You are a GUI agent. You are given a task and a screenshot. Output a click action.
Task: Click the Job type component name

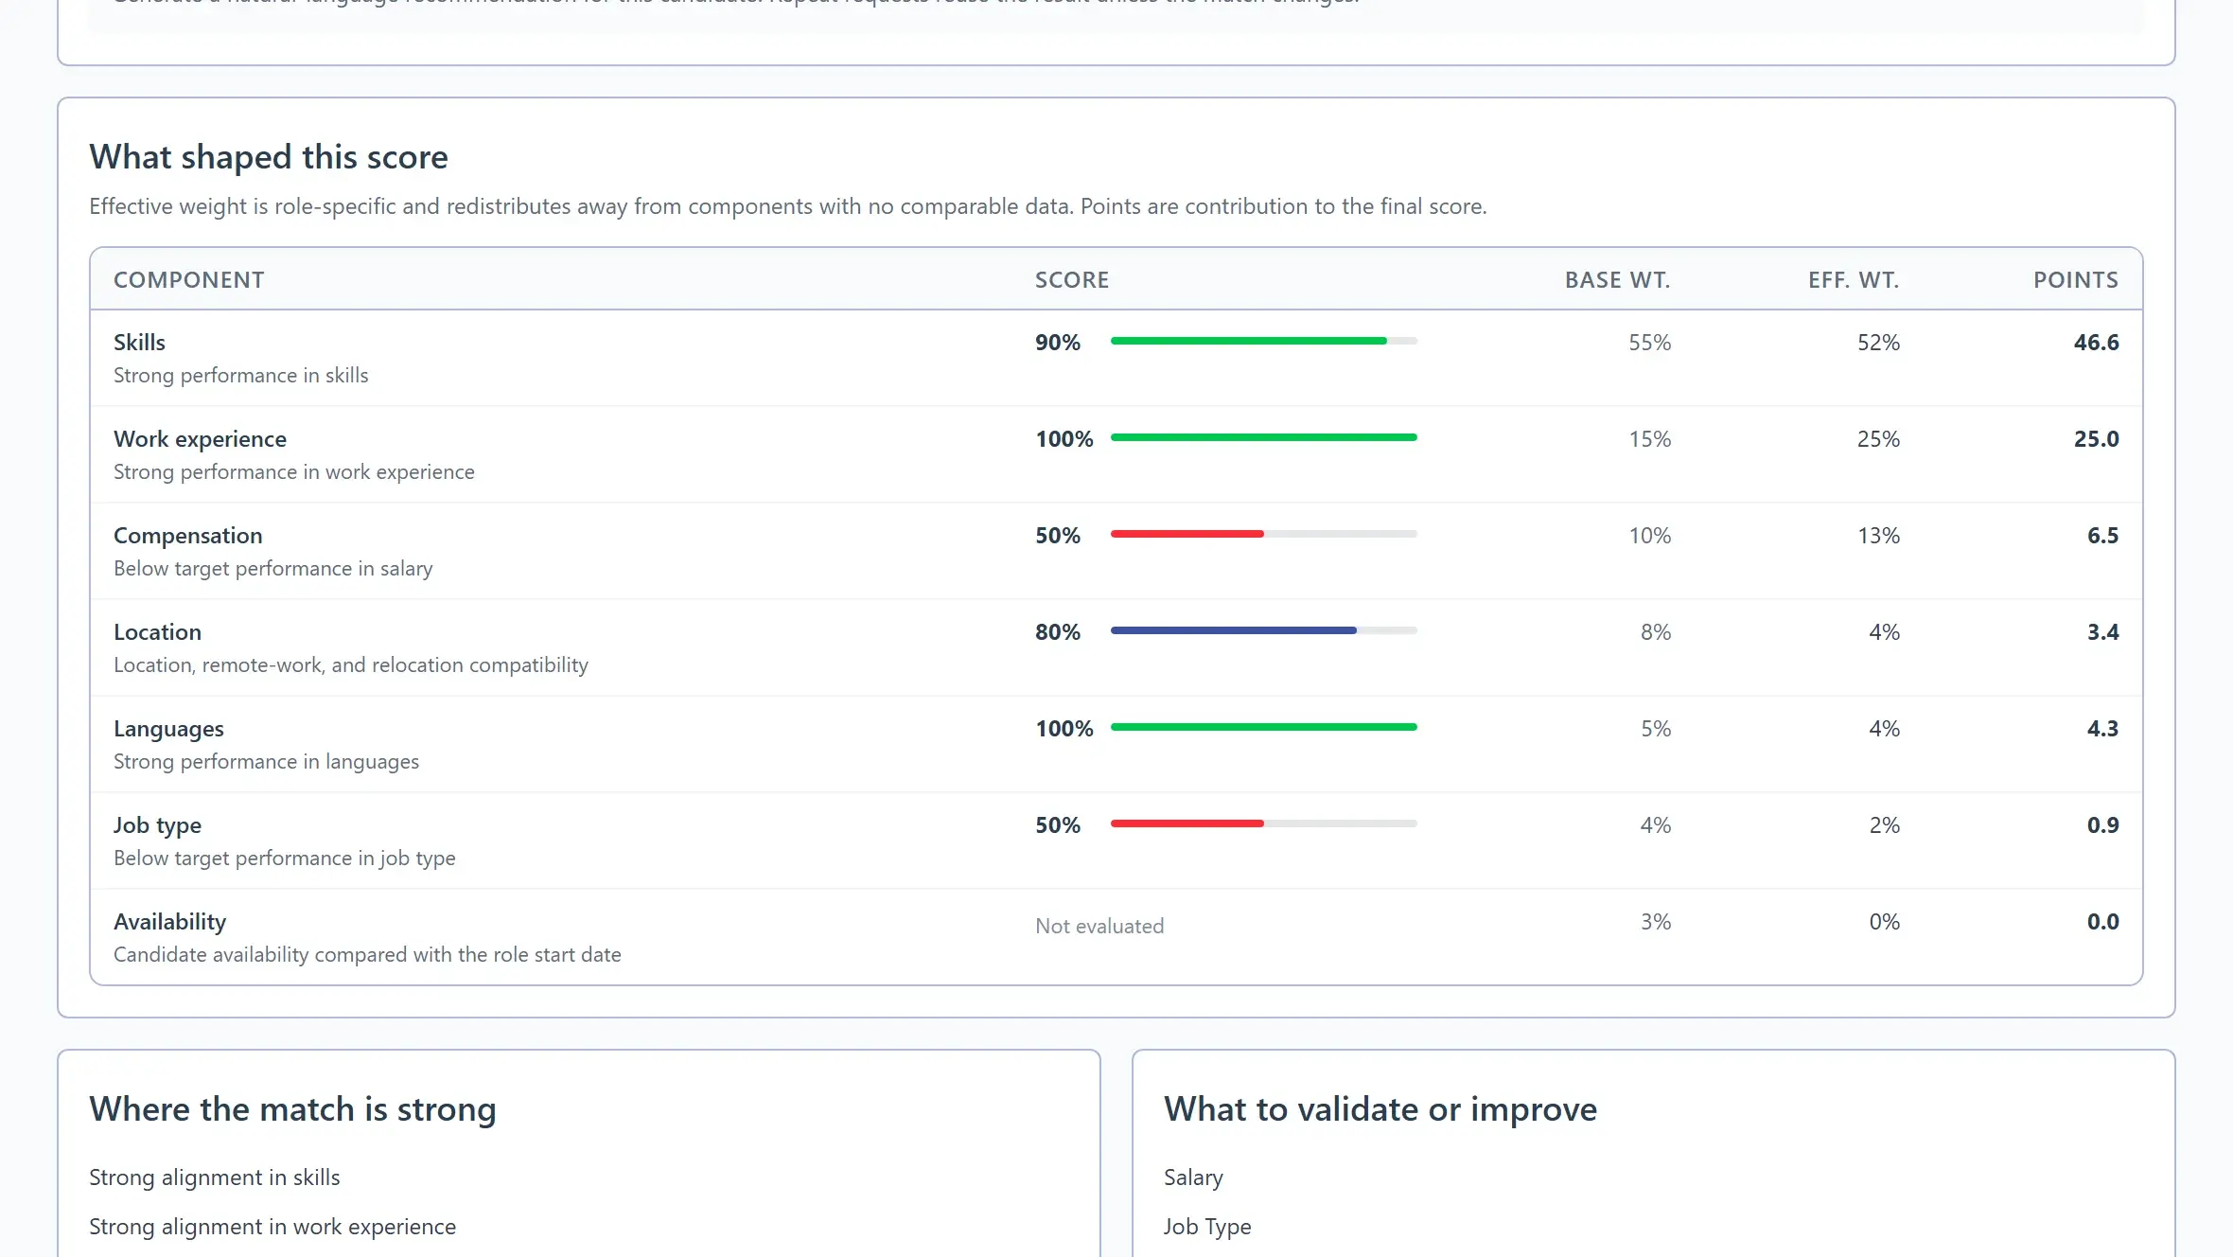click(x=157, y=825)
